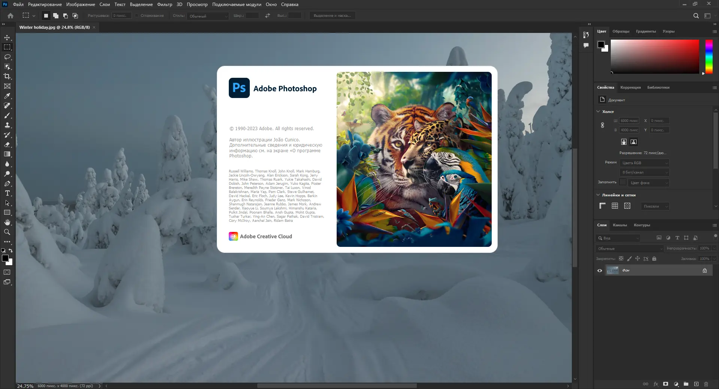Click Add layer mask icon at bottom of Layers
Viewport: 719px width, 389px height.
tap(665, 384)
